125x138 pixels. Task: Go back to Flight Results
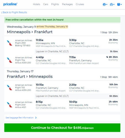14,12
